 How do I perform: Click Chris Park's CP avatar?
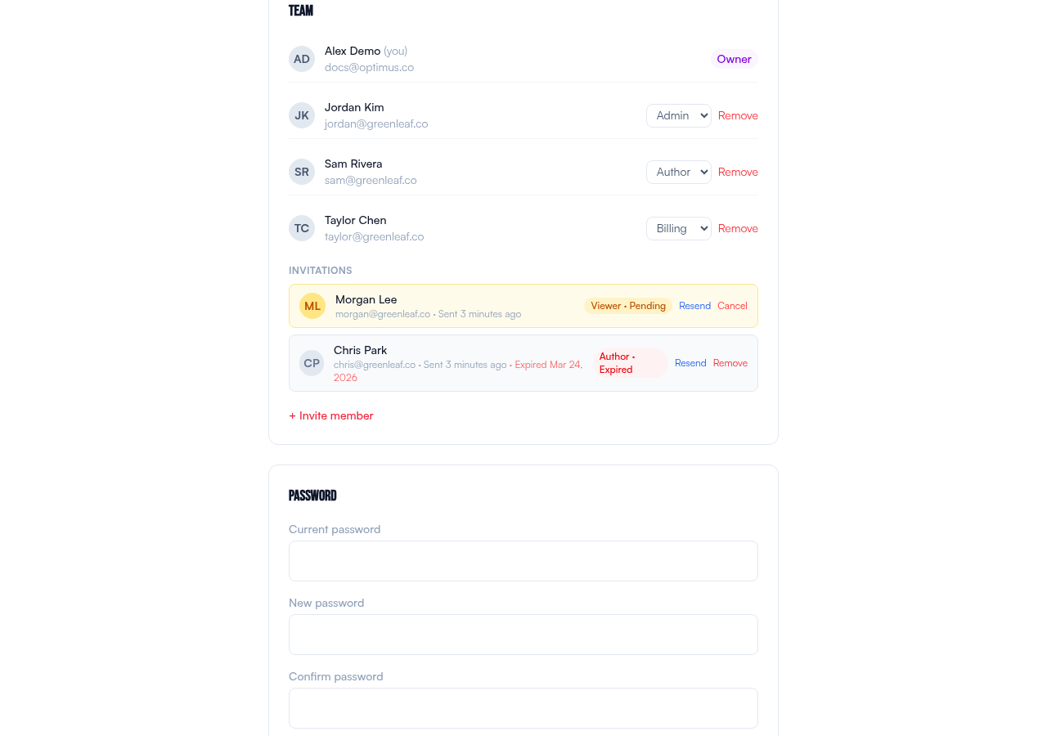coord(311,362)
